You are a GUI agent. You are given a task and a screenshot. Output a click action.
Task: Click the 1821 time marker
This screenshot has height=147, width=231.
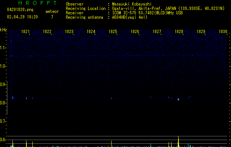[x=25, y=32]
